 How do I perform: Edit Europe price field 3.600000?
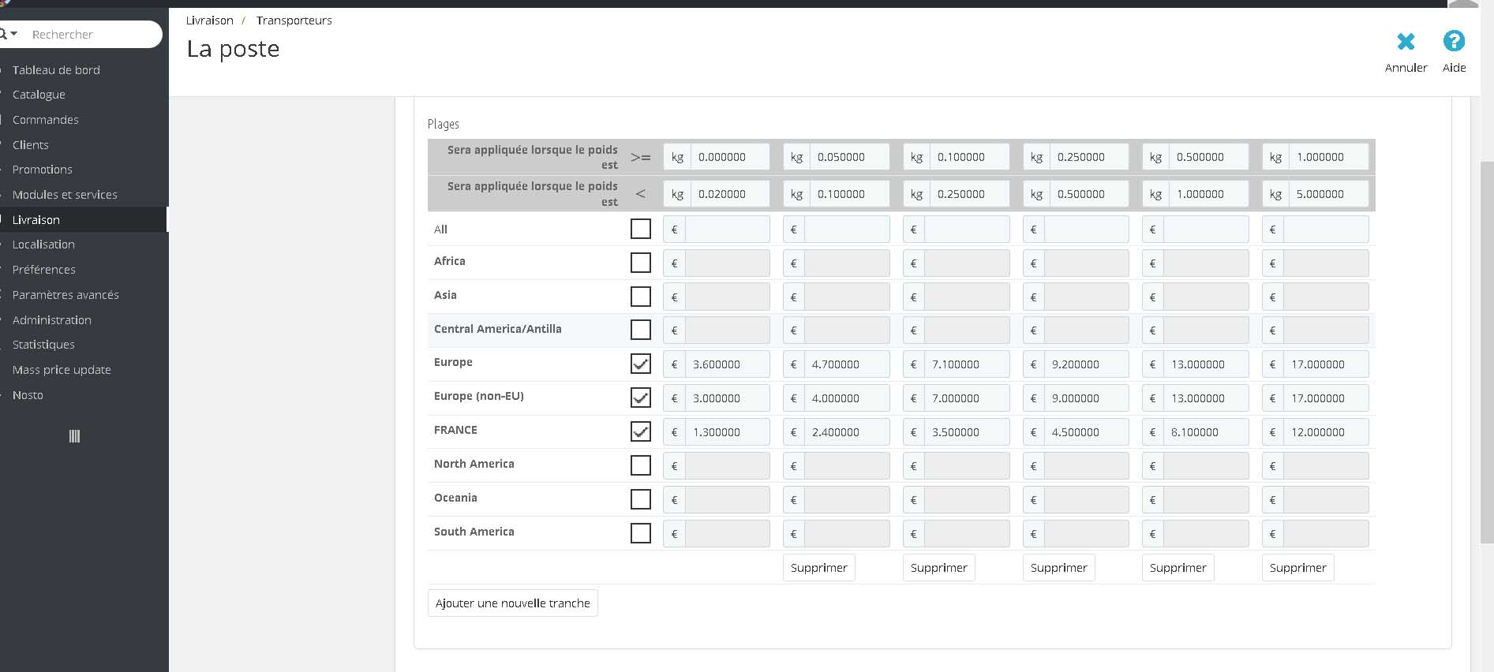(x=728, y=364)
